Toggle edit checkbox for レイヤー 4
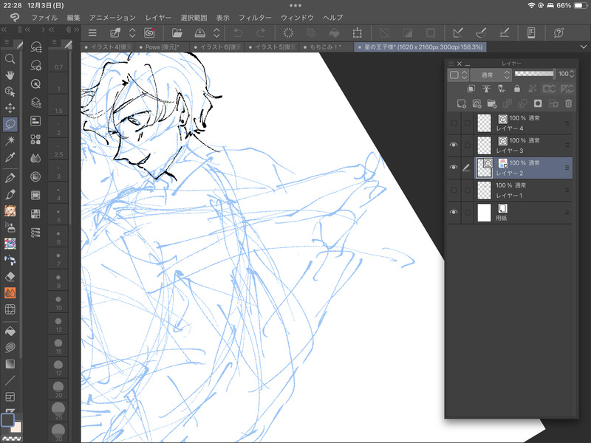This screenshot has width=591, height=443. (468, 123)
